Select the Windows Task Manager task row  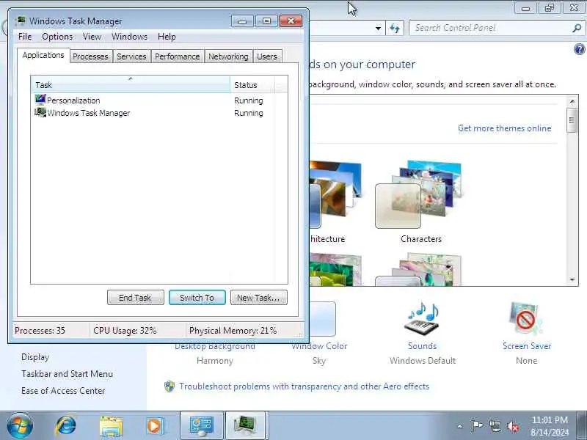click(159, 113)
